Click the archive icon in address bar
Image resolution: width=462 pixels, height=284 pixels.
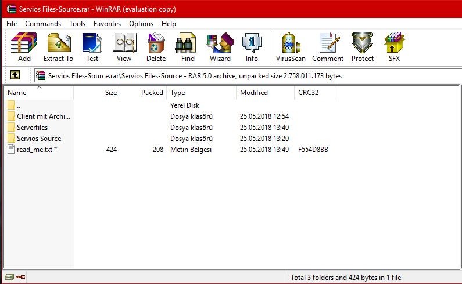(41, 75)
